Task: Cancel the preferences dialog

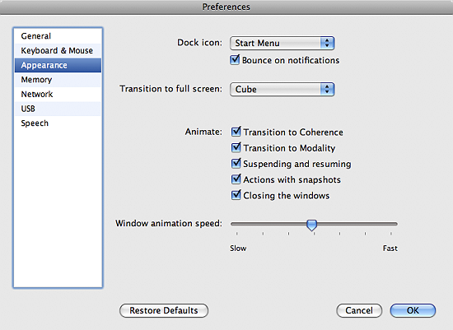Action: pos(359,310)
